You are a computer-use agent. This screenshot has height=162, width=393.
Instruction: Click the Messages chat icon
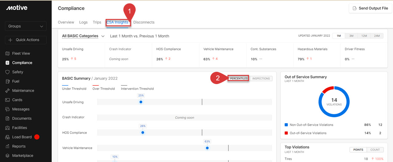tap(8, 109)
